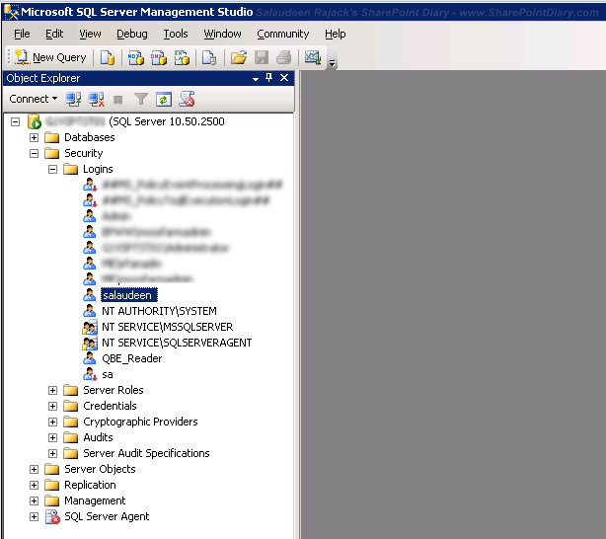Screen dimensions: 606x539
Task: Click the Print toolbar icon
Action: click(284, 57)
